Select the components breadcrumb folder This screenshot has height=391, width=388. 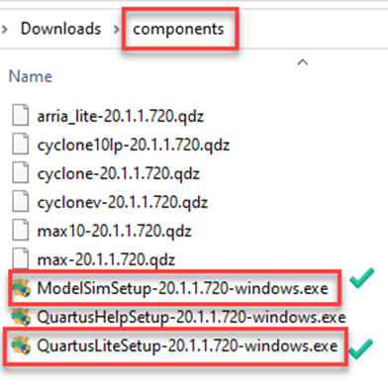pyautogui.click(x=178, y=29)
